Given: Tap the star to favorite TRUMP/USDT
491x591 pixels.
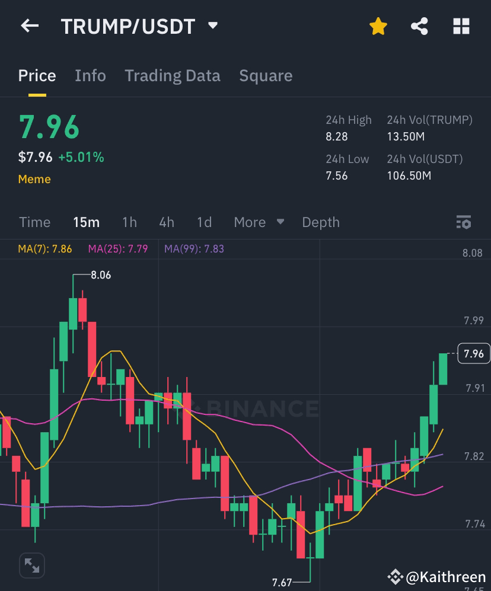Looking at the screenshot, I should tap(378, 26).
